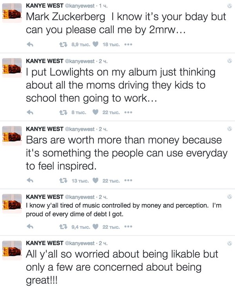
Task: Retweet the Mark Zuckerberg bday tweet
Action: tap(61, 45)
